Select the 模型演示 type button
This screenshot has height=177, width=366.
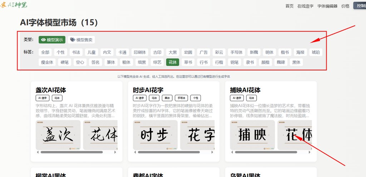tap(52, 40)
